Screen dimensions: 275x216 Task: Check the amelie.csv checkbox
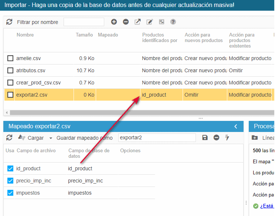pos(10,58)
